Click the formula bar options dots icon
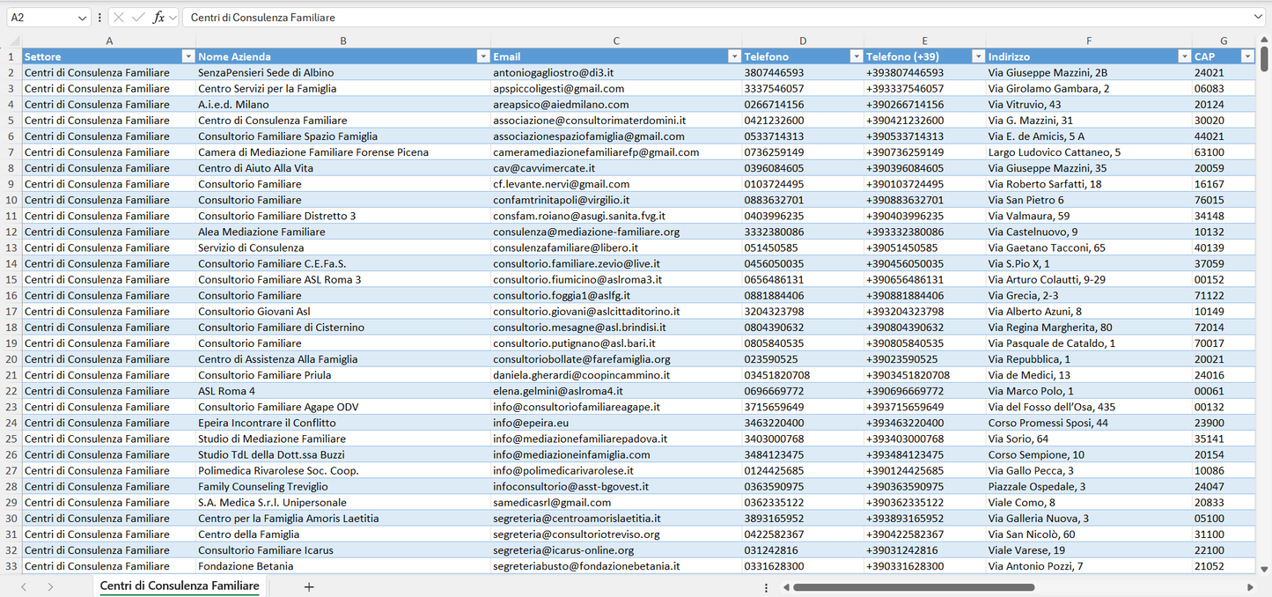 (99, 18)
